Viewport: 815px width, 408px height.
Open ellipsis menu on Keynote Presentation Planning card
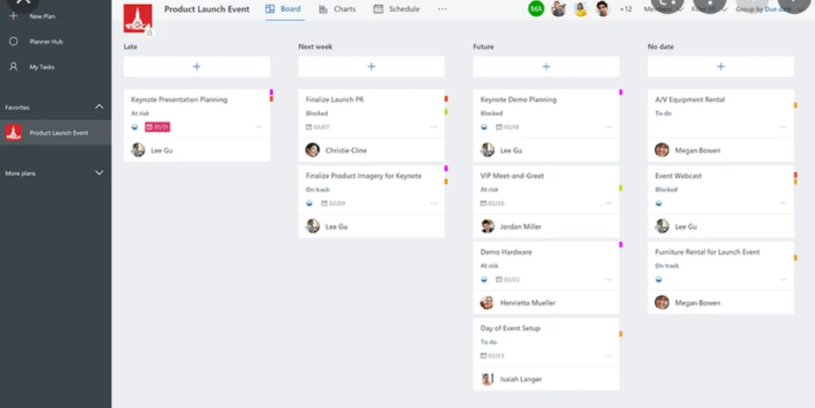259,127
